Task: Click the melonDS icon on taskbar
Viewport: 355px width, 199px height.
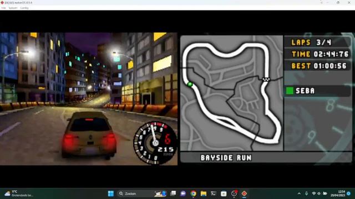Action: pos(244,193)
